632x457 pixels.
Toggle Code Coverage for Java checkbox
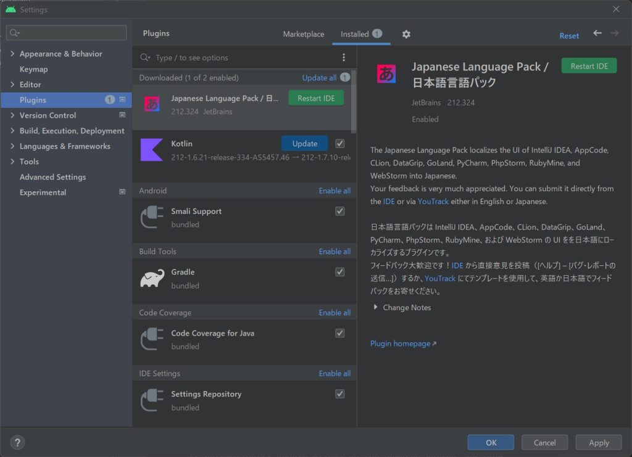(340, 333)
